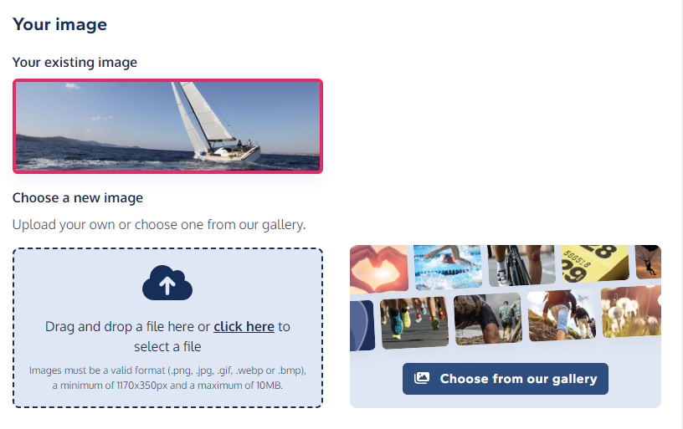Pick the mud obstacle crawl photo

point(488,319)
